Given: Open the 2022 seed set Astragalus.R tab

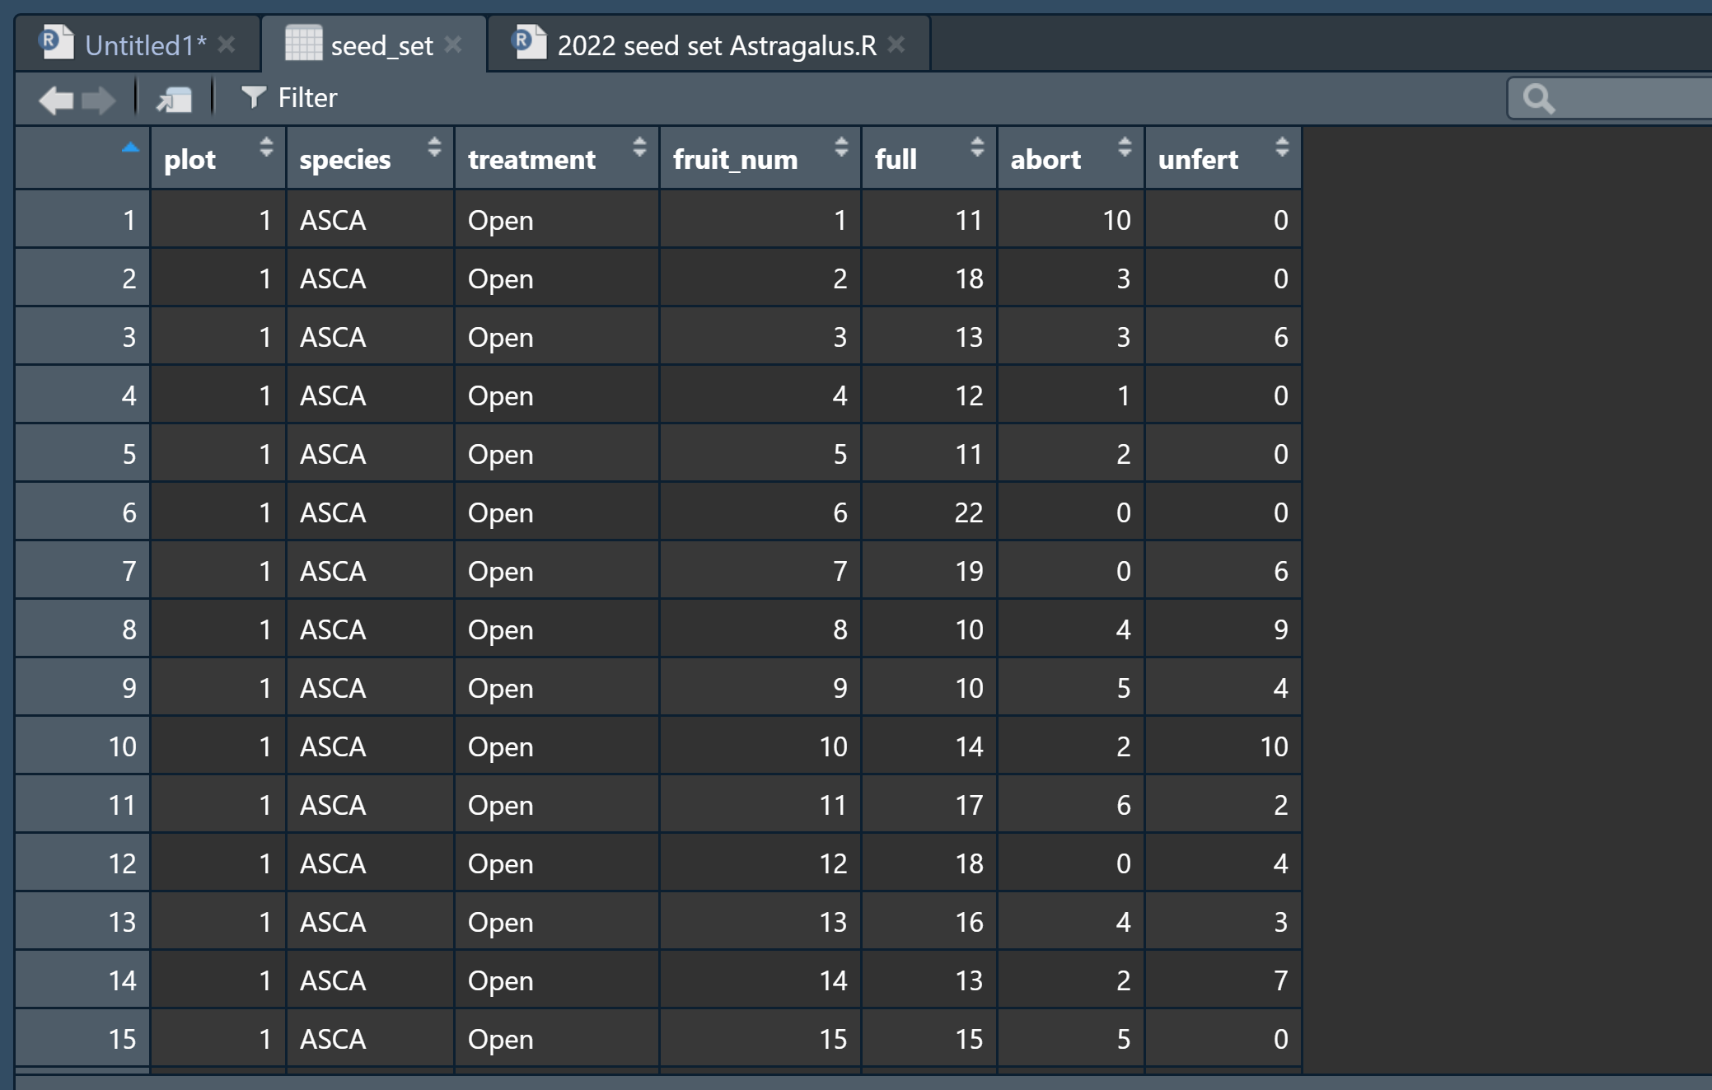Looking at the screenshot, I should [716, 45].
